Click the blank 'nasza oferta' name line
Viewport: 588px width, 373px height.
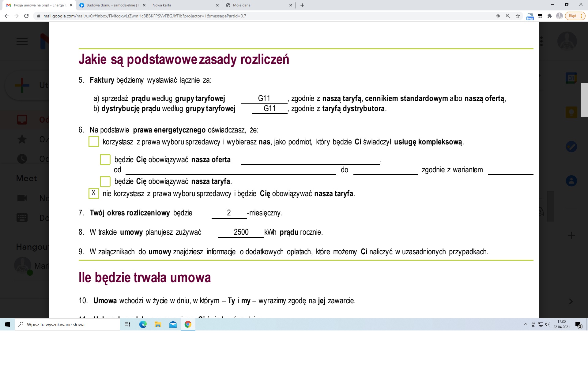[310, 160]
